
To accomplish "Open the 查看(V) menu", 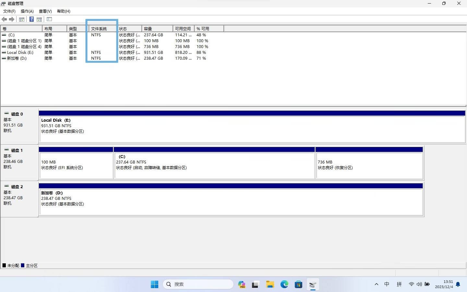I will tap(45, 11).
